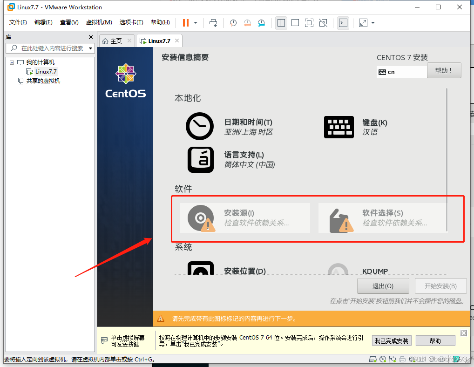Switch to full screen mode icon
Viewport: 474px width, 367px height.
click(309, 23)
